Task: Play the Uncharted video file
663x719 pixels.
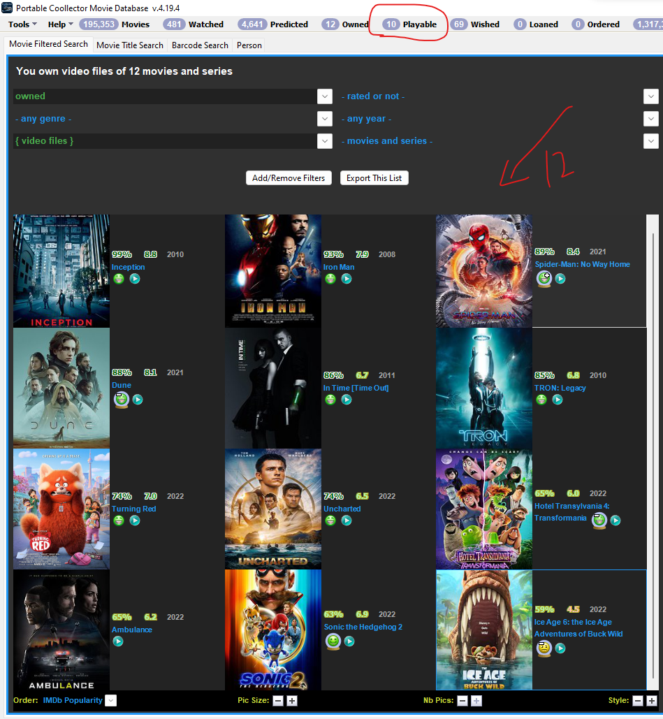Action: [347, 521]
